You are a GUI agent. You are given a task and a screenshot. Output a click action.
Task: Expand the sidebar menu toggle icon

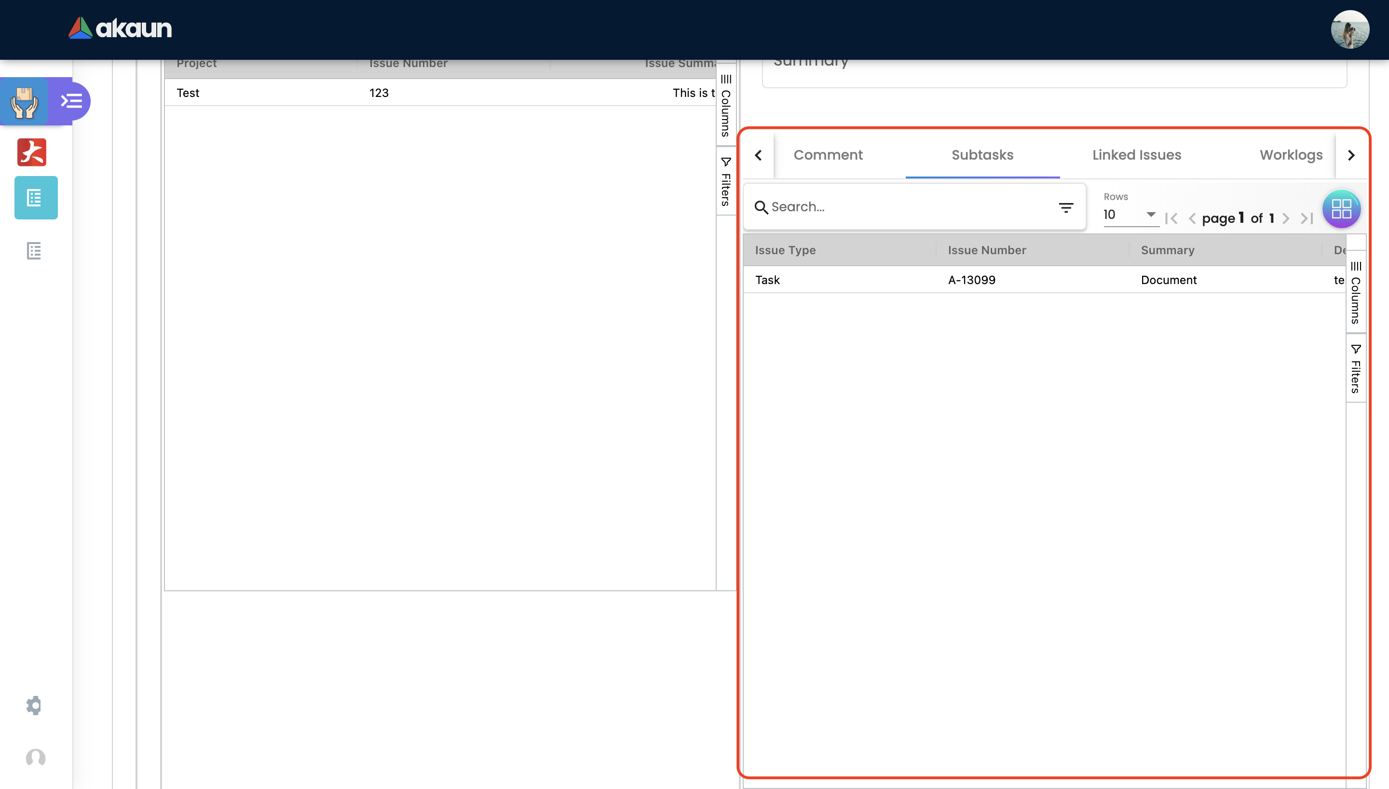click(x=71, y=101)
